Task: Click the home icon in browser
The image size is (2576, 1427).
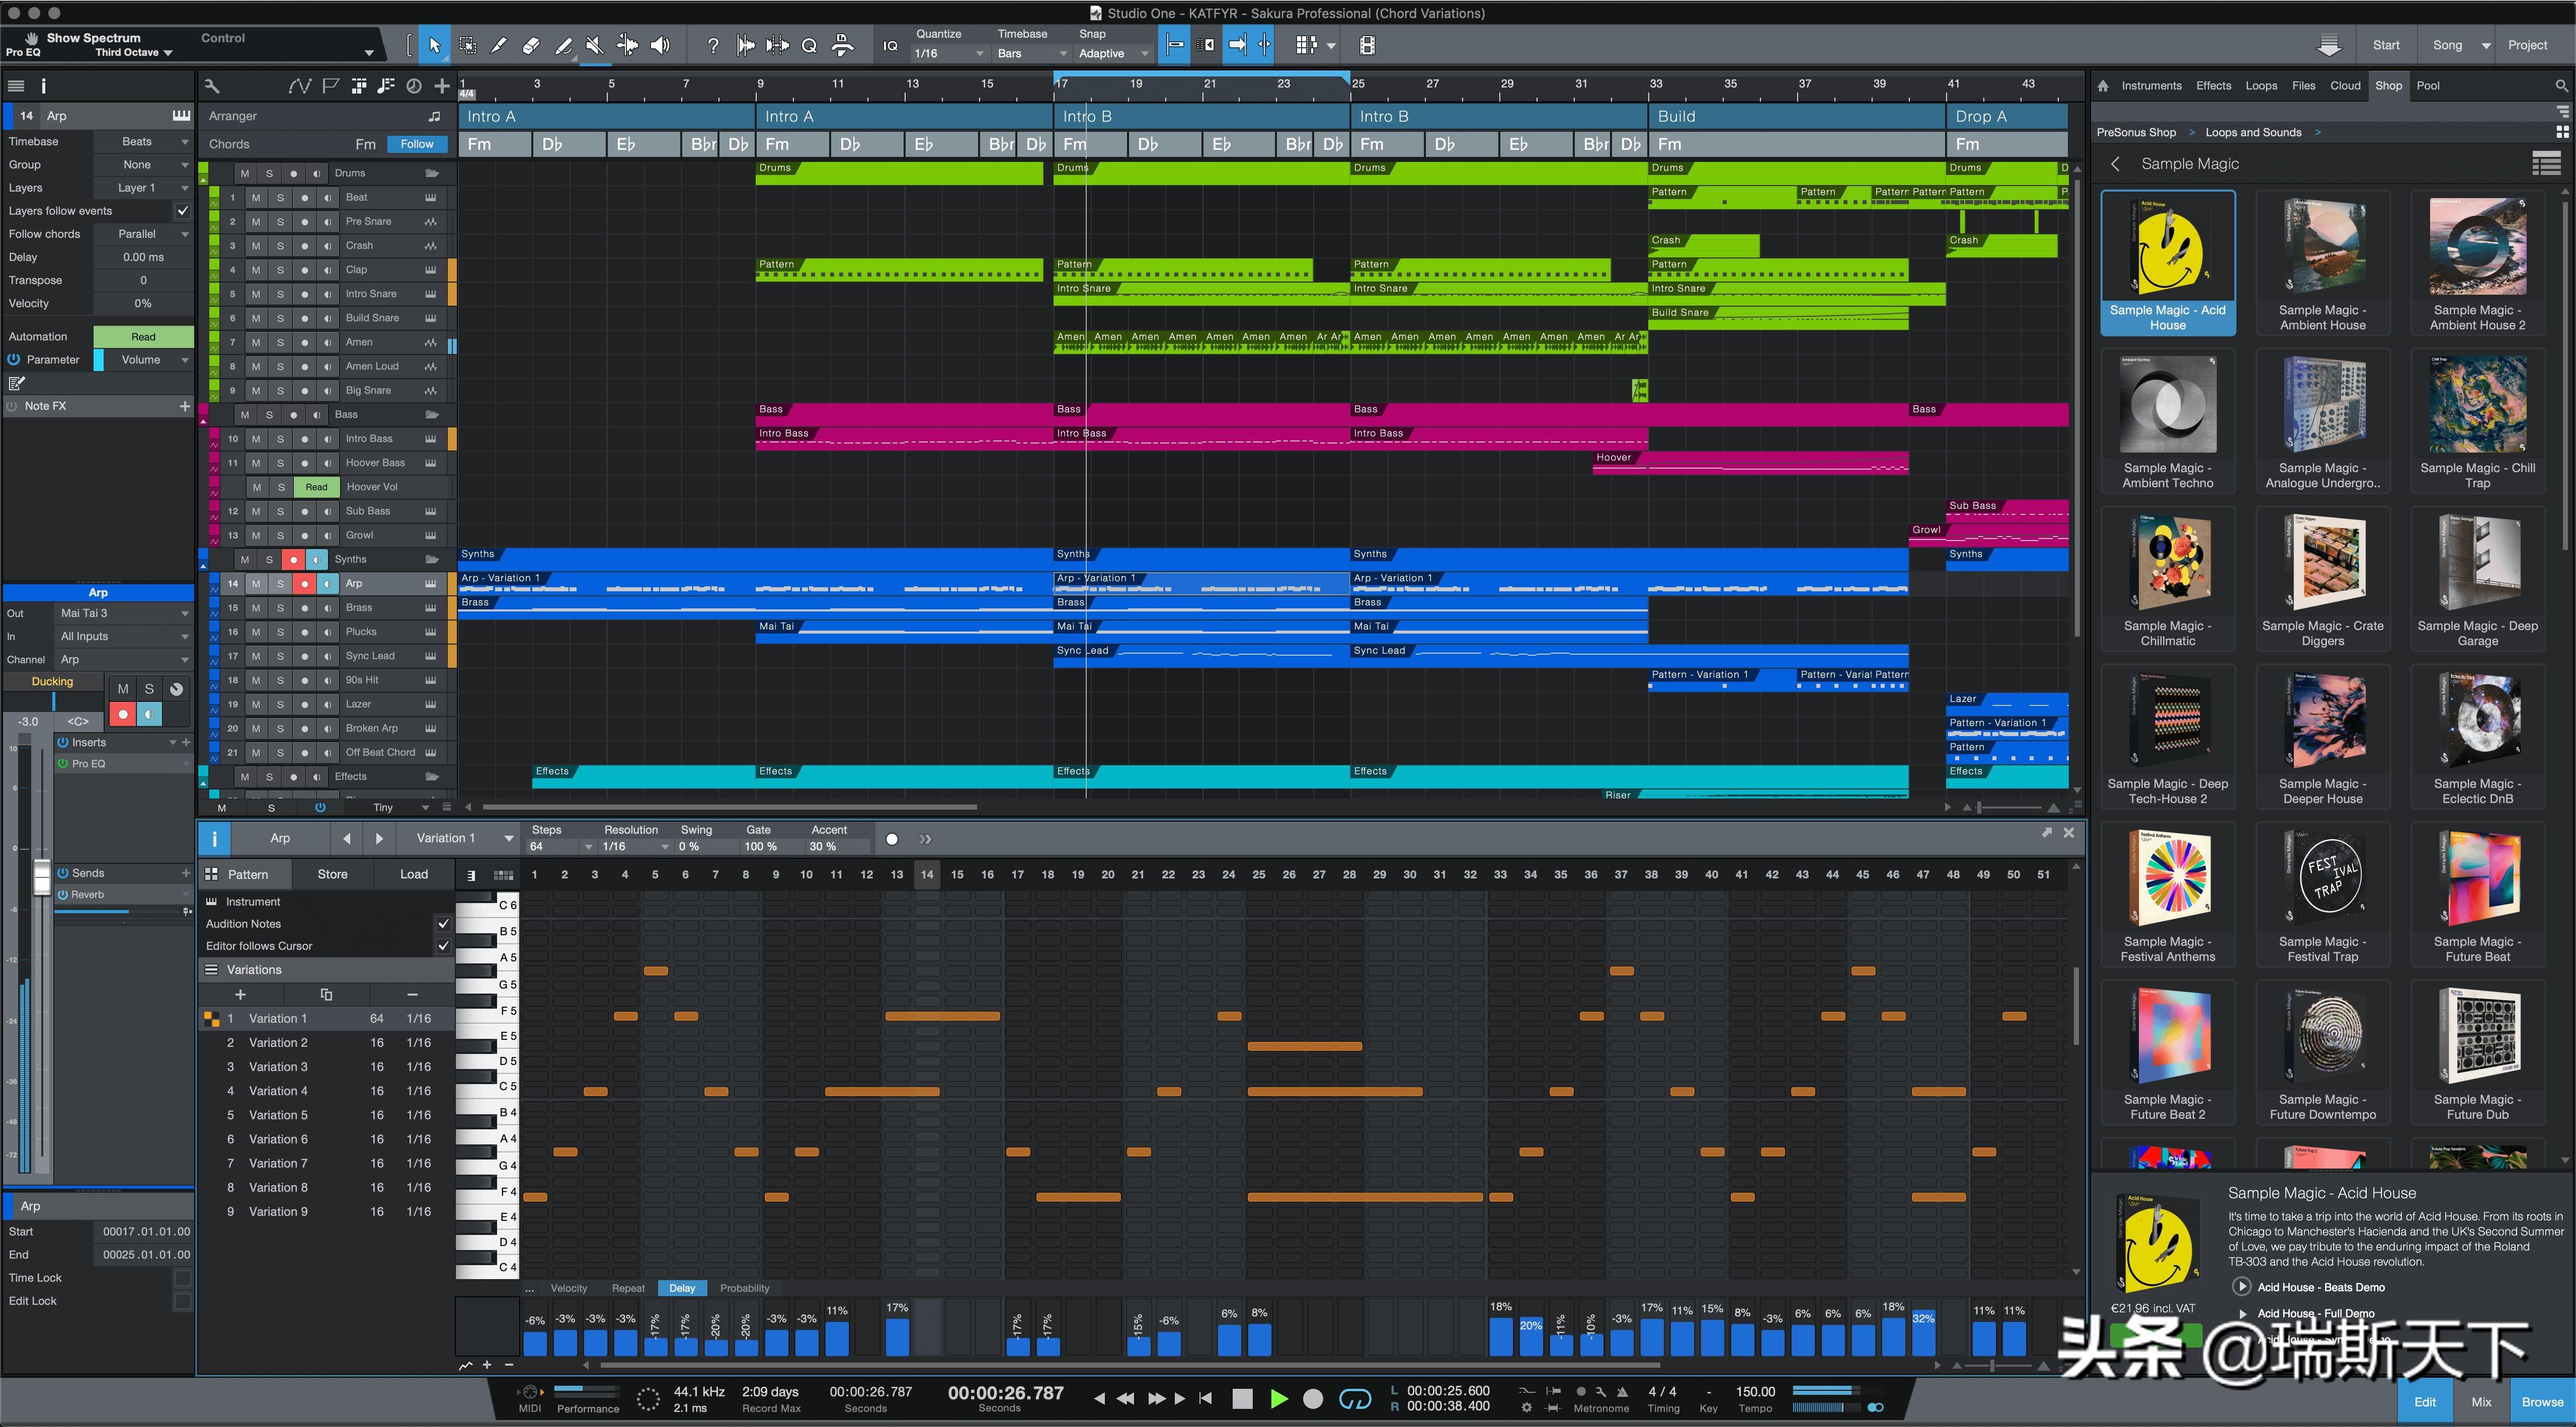Action: pyautogui.click(x=2103, y=86)
